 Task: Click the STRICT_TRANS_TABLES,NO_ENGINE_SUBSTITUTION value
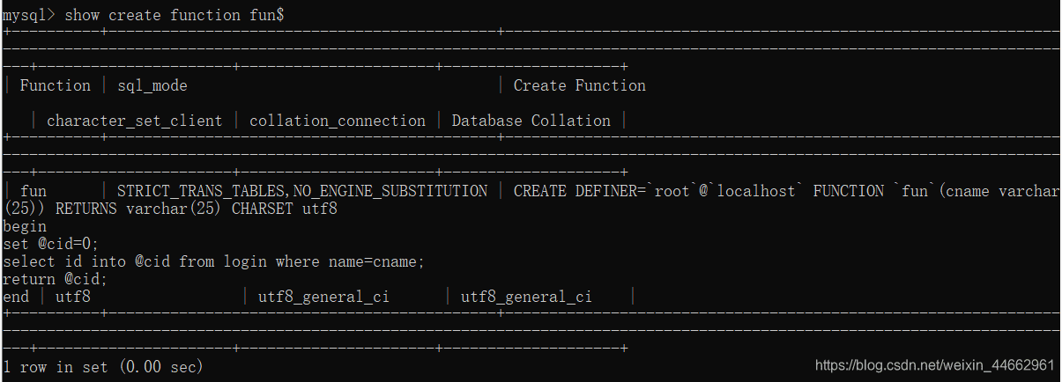[301, 191]
